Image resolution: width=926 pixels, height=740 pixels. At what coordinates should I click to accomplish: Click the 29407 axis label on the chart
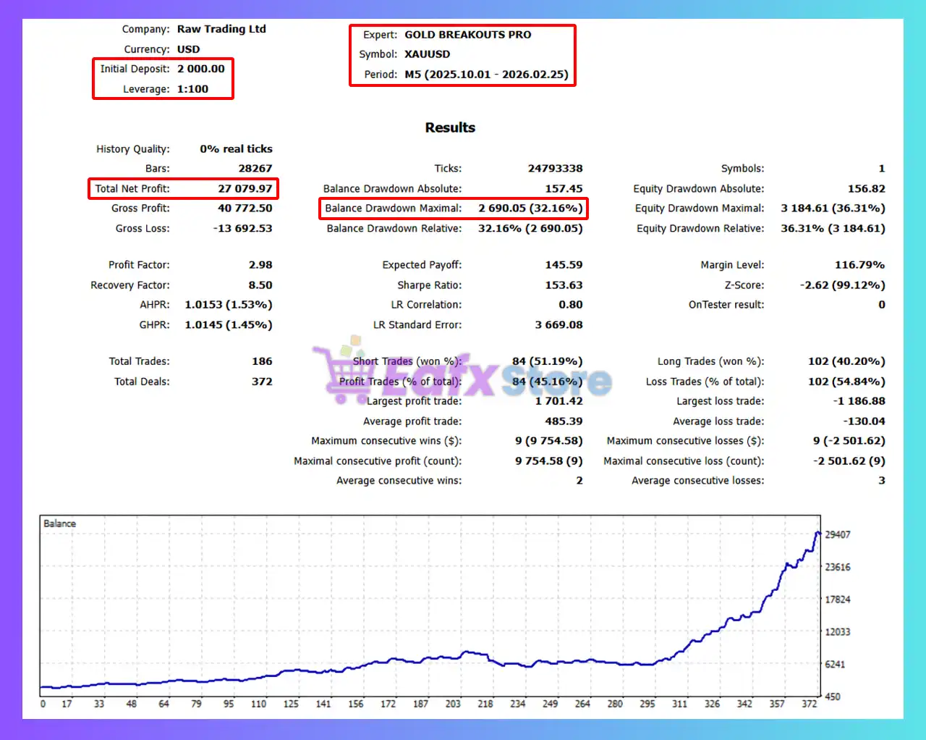838,534
